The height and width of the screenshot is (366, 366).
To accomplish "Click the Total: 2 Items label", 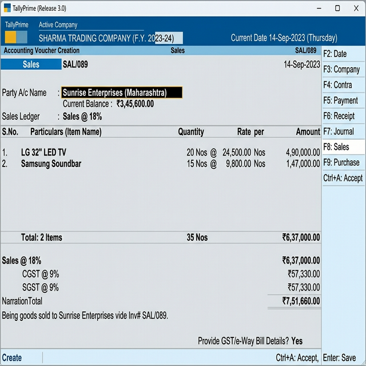I will (42, 237).
